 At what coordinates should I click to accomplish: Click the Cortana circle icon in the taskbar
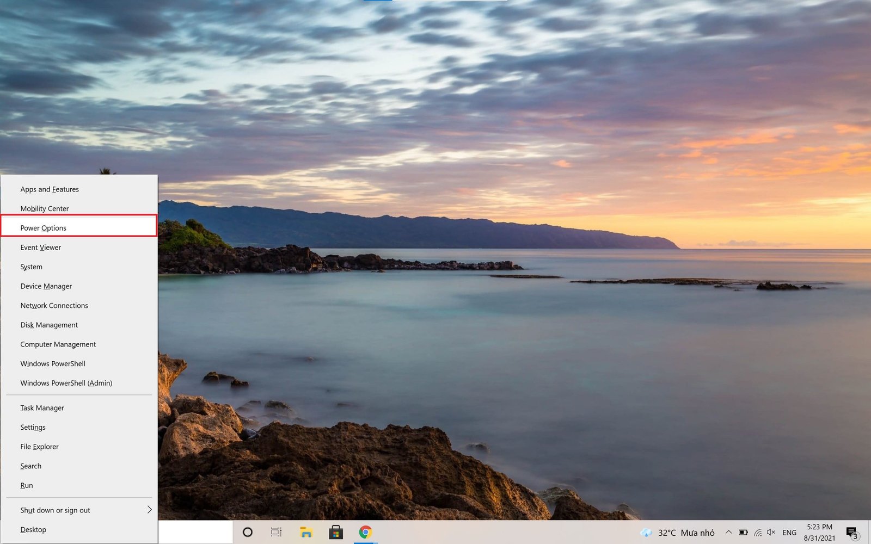tap(248, 533)
